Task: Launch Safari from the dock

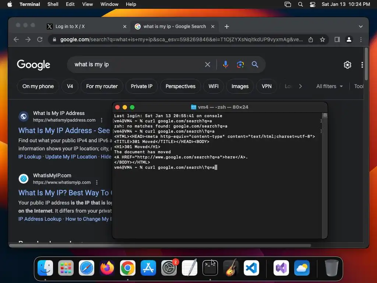Action: [87, 268]
